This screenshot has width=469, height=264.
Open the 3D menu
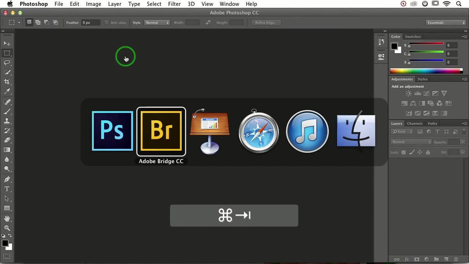191,4
